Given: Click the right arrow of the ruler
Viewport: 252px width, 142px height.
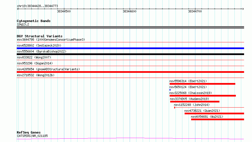Looking at the screenshot, I should (x=243, y=9).
